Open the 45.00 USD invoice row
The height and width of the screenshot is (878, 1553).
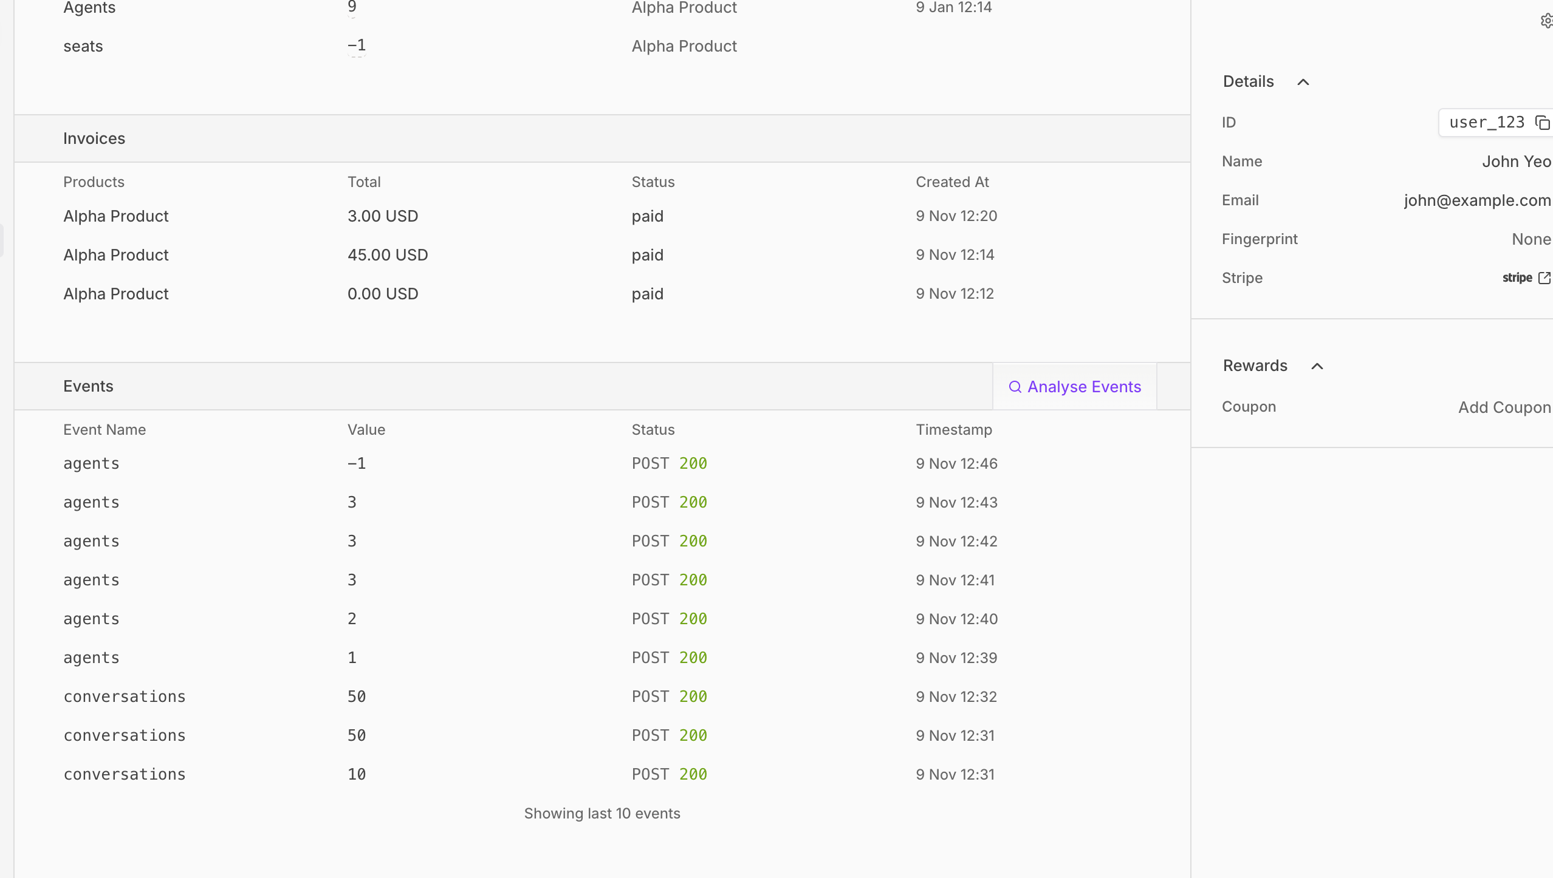(x=387, y=255)
